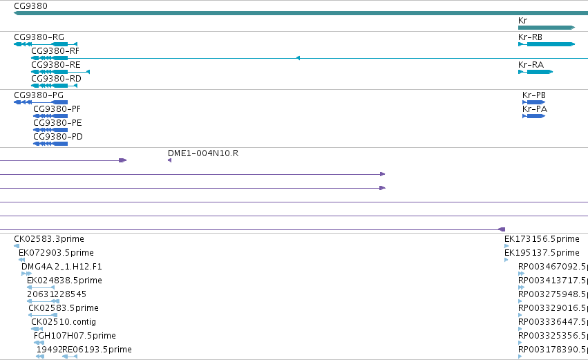Image resolution: width=588 pixels, height=360 pixels.
Task: Click the Kr-PA protein label
Action: [x=535, y=109]
